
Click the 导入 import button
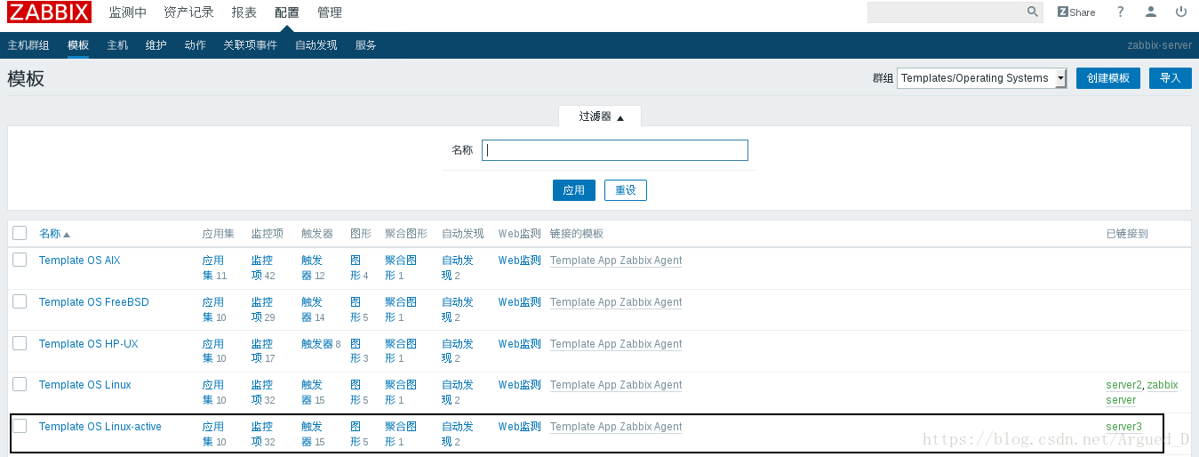(1170, 78)
